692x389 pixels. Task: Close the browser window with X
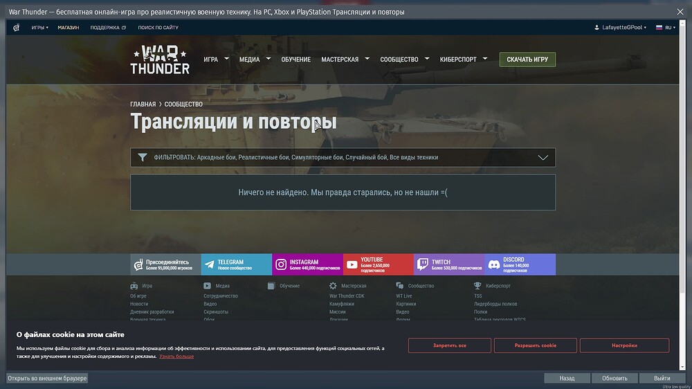pyautogui.click(x=680, y=12)
